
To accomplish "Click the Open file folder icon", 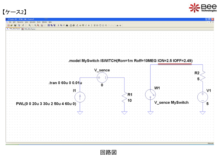I will pos(11,25).
